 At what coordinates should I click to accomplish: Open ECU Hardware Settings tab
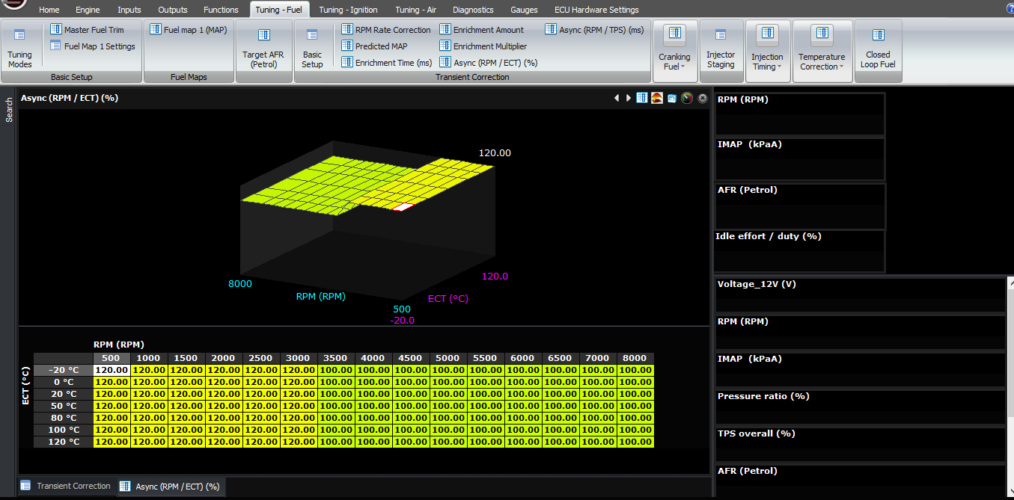coord(596,10)
